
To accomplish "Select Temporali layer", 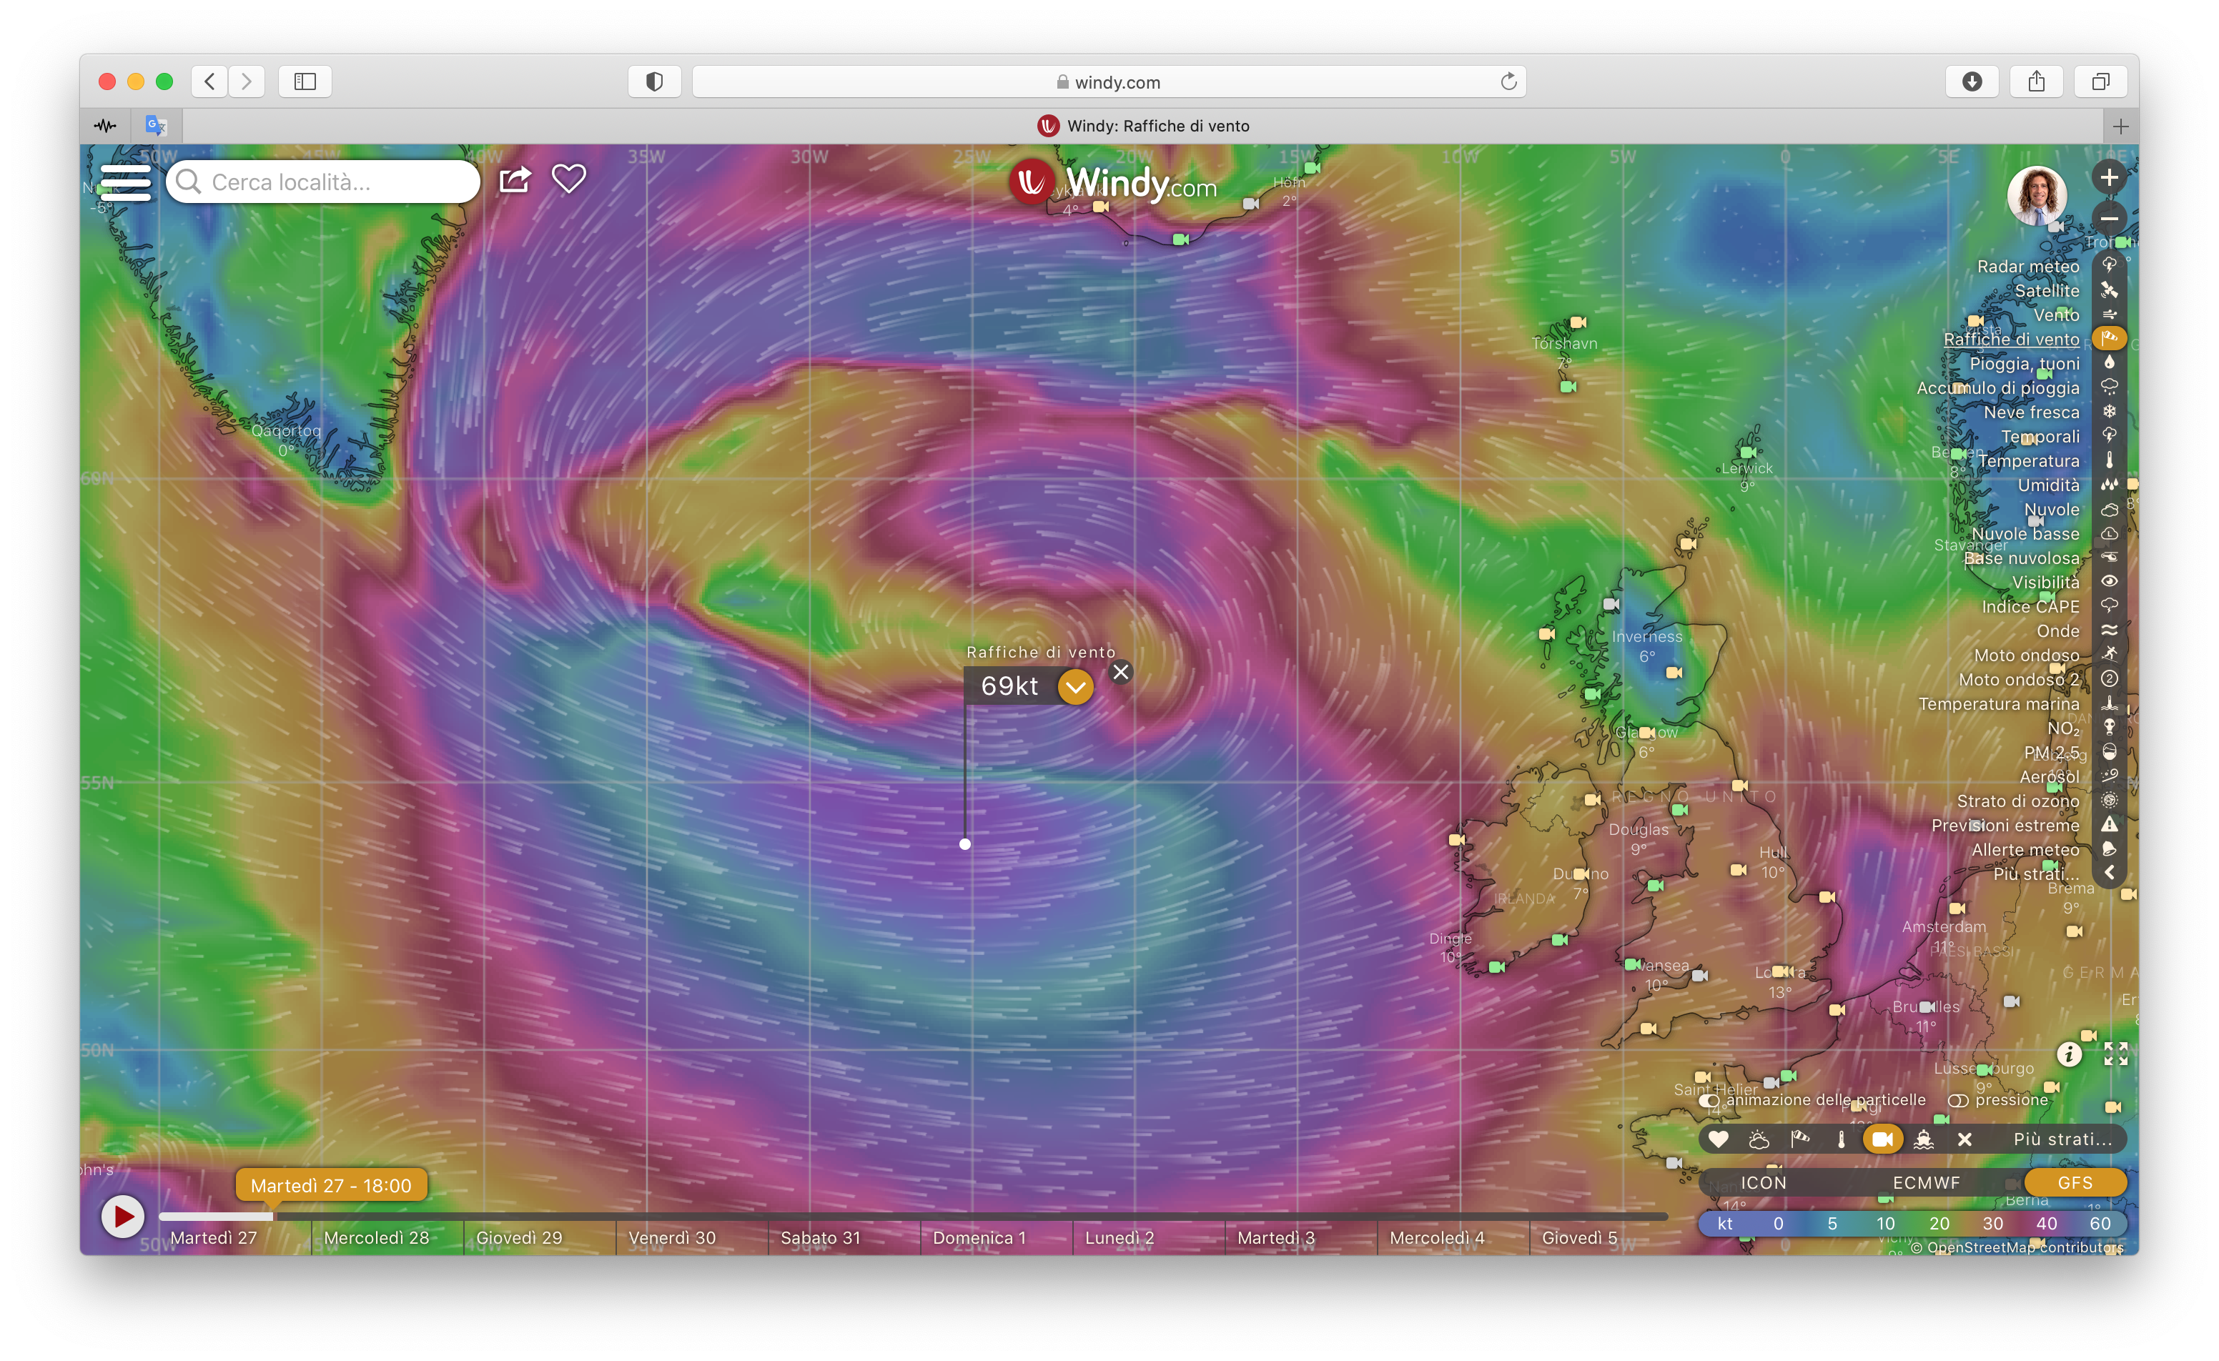I will click(2040, 437).
